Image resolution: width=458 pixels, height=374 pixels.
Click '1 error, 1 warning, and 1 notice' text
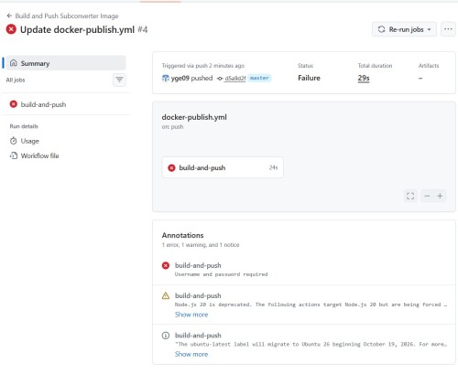[x=201, y=245]
